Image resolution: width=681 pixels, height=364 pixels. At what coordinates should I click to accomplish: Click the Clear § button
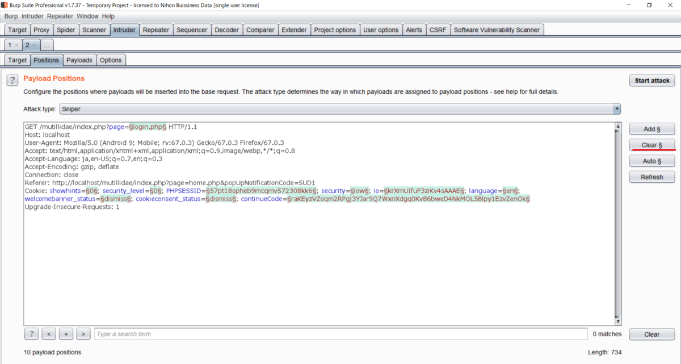[652, 145]
